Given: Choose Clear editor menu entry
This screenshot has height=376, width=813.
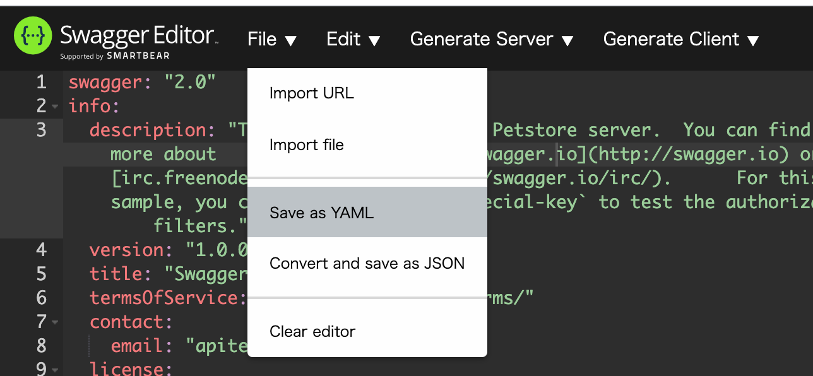Looking at the screenshot, I should pyautogui.click(x=367, y=331).
